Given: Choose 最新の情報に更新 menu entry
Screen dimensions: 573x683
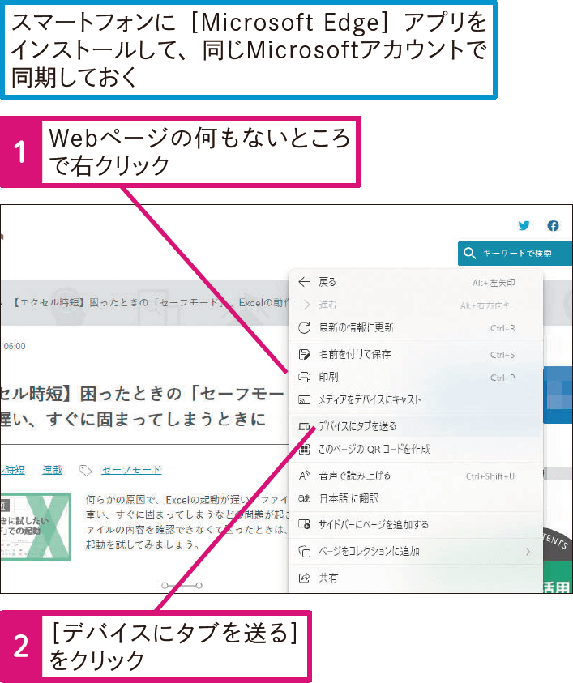Looking at the screenshot, I should click(416, 327).
